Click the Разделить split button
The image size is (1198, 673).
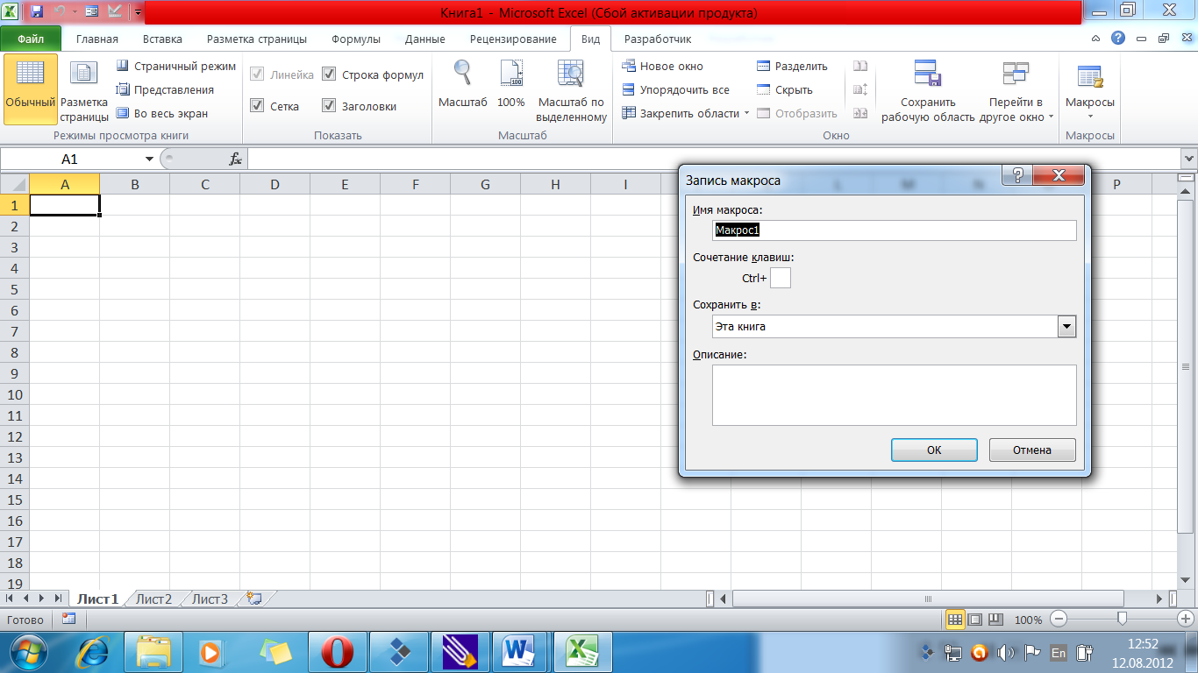(792, 67)
